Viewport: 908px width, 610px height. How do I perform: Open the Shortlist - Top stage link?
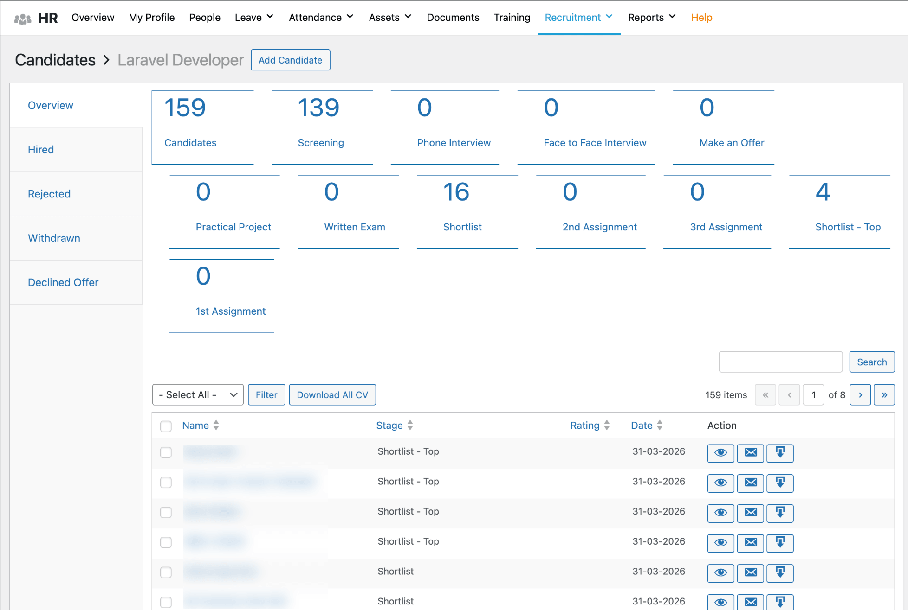(848, 227)
